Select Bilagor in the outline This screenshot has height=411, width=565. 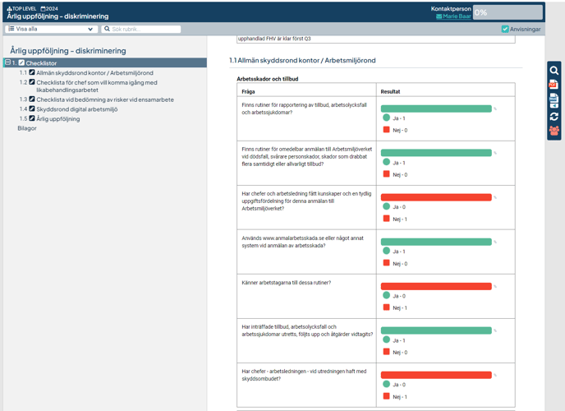(x=27, y=128)
